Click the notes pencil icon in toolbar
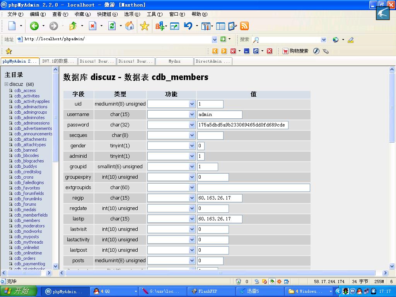This screenshot has width=396, height=297. (232, 26)
